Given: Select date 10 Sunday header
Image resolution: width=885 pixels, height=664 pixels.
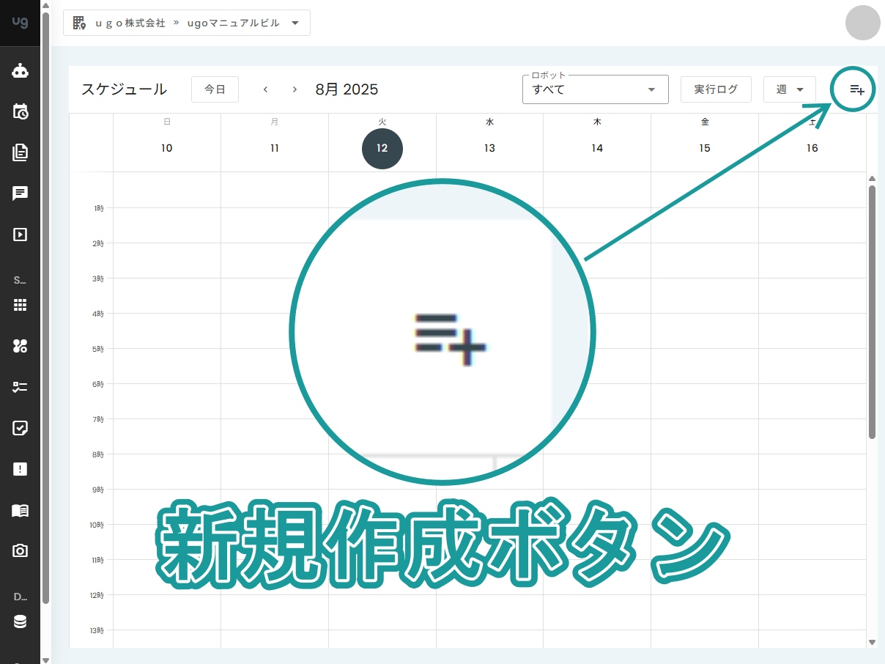Looking at the screenshot, I should [167, 148].
